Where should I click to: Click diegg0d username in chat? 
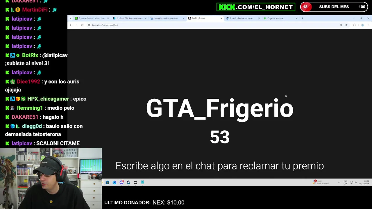pos(32,126)
